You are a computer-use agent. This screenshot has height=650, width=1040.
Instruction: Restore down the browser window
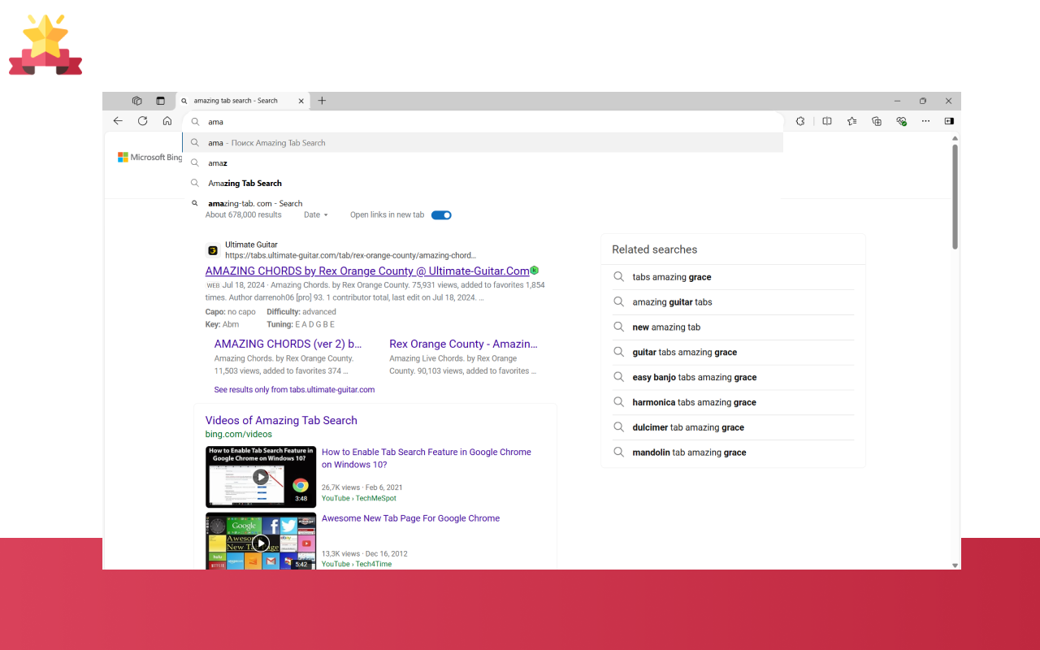coord(923,101)
